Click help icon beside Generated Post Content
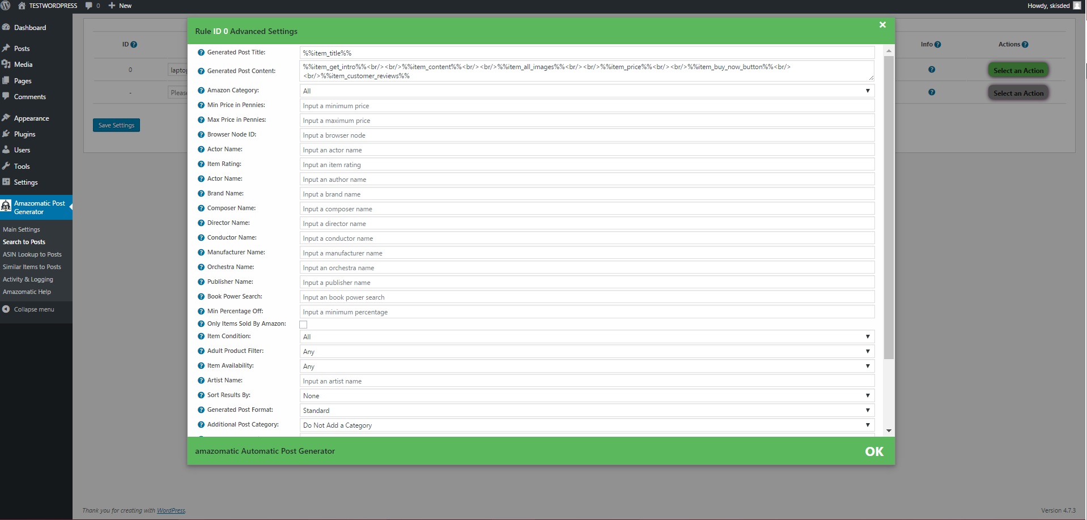This screenshot has height=520, width=1087. click(x=201, y=71)
